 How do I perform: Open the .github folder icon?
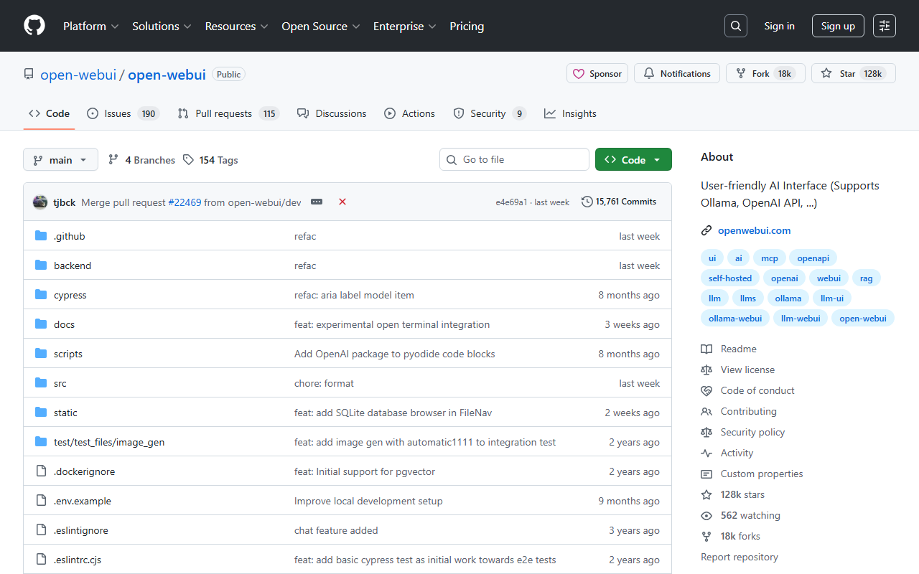point(41,235)
